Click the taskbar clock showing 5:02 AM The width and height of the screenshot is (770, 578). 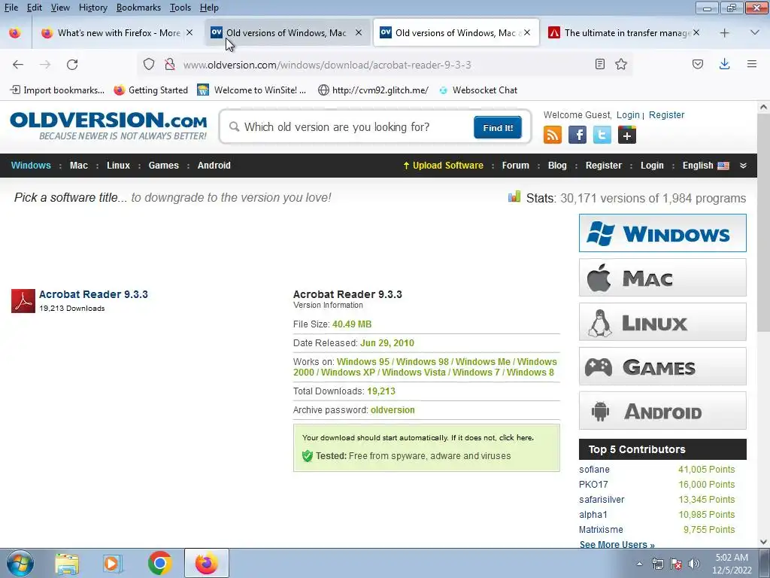732,564
